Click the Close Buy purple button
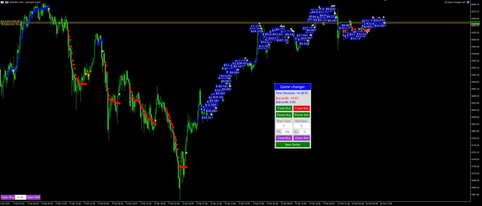The image size is (482, 206). click(284, 138)
